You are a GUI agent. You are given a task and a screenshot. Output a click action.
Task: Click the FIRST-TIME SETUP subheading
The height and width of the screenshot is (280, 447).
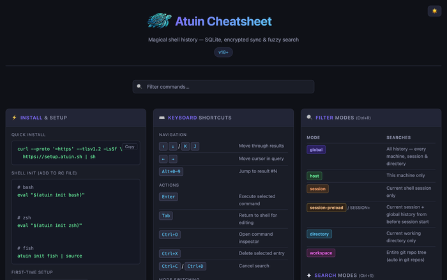click(x=32, y=272)
